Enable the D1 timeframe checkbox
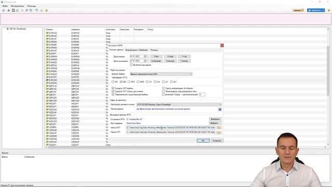The image size is (332, 187). (x=163, y=82)
